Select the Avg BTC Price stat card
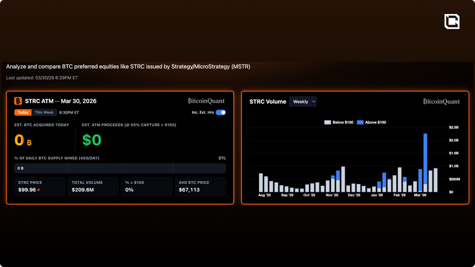The width and height of the screenshot is (475, 267). [x=200, y=186]
